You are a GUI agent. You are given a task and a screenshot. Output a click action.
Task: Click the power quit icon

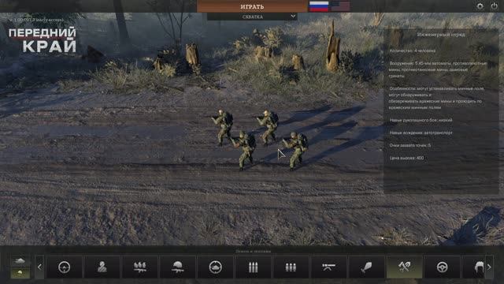(x=494, y=6)
